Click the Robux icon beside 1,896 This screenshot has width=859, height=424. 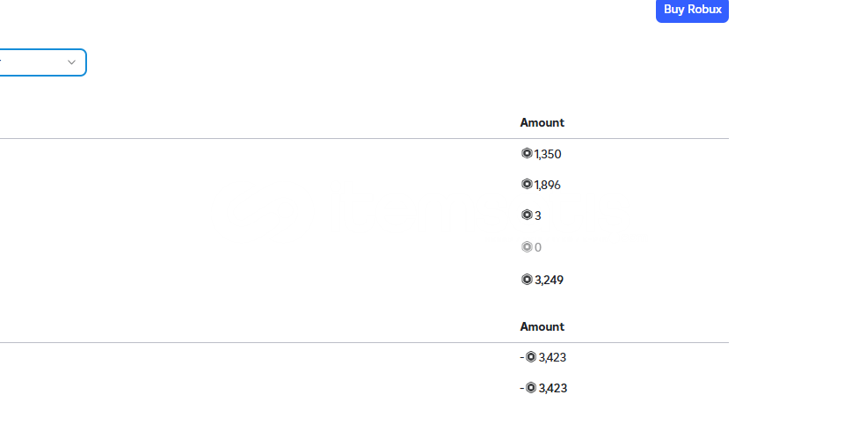coord(527,184)
